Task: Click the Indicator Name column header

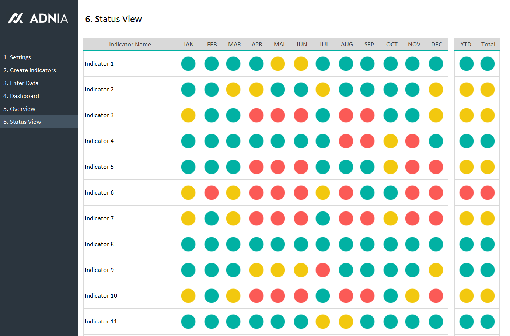Action: point(130,45)
